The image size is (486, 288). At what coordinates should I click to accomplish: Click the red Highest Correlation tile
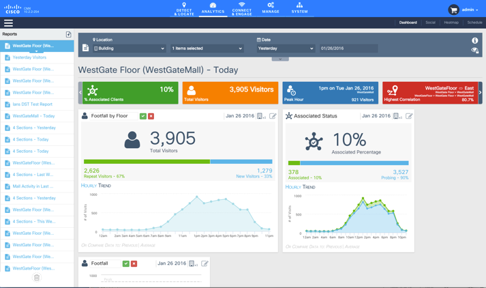pos(430,93)
